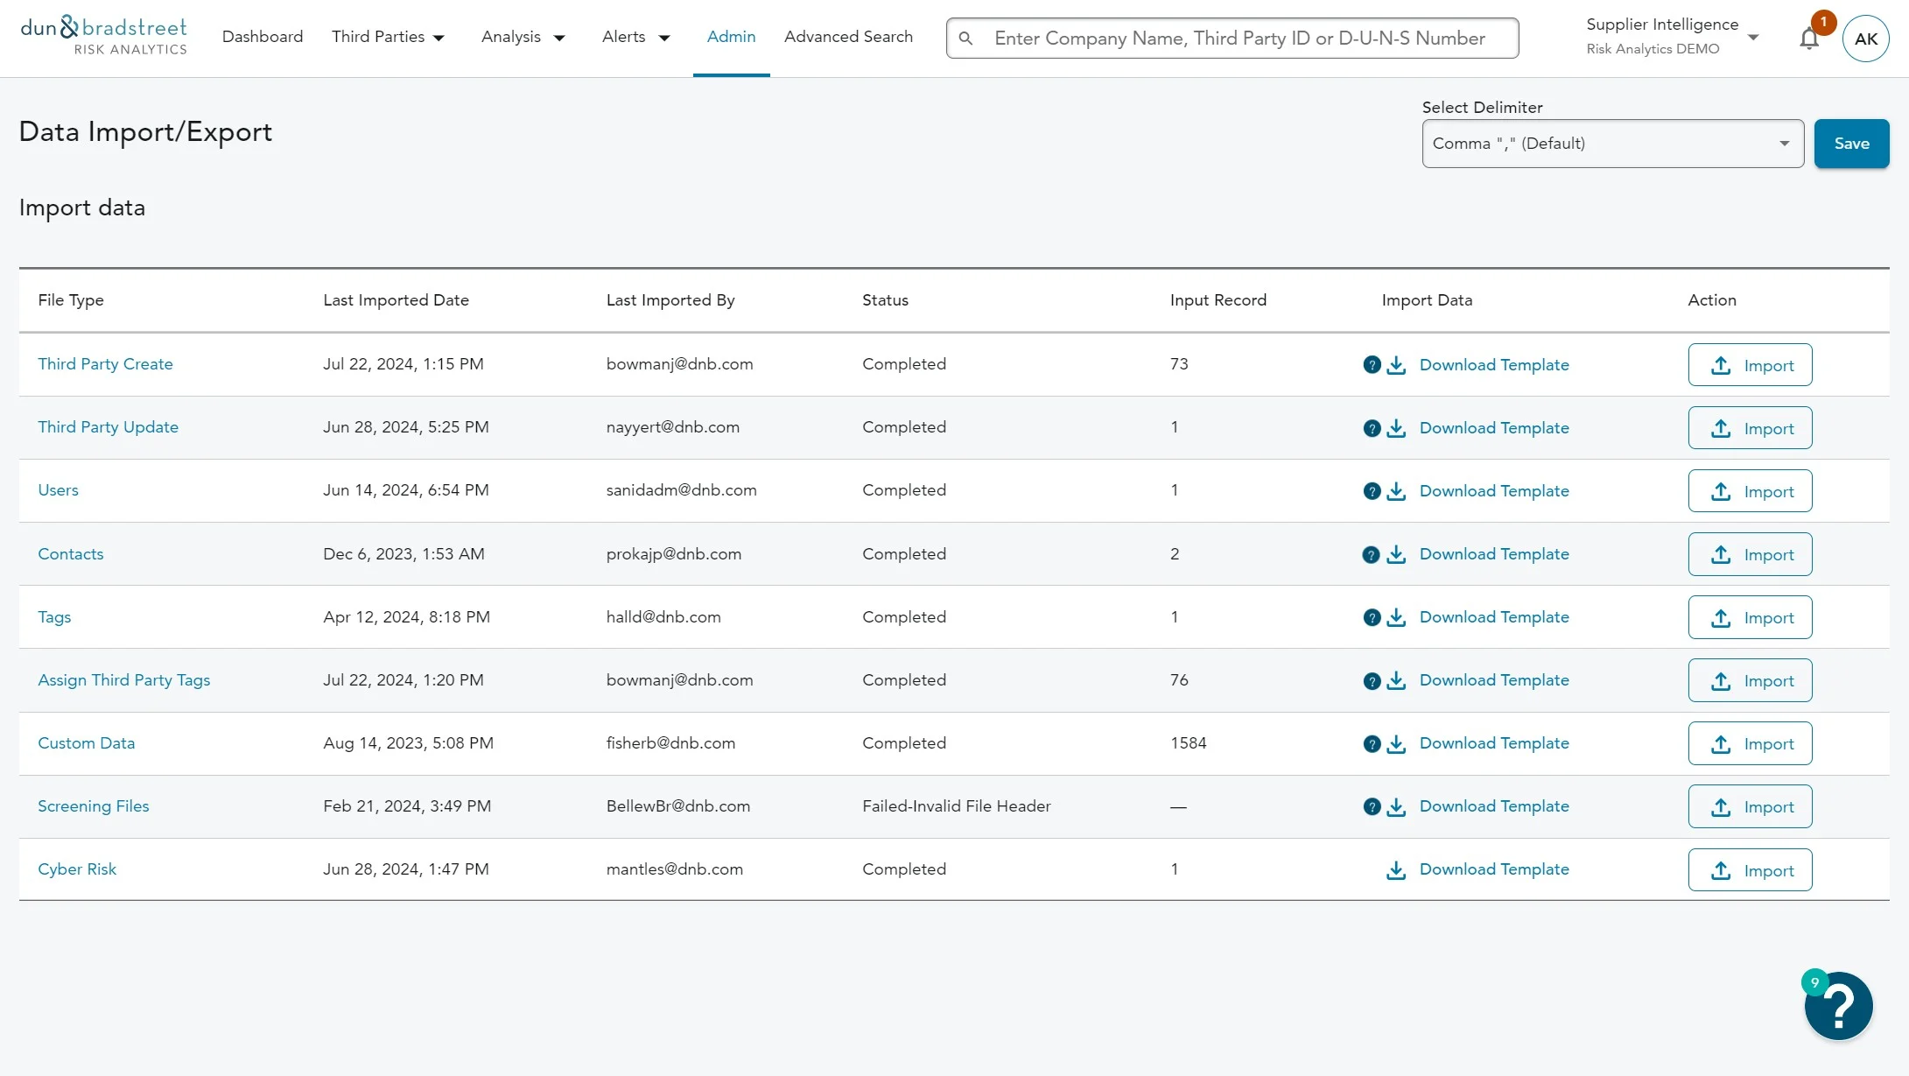This screenshot has width=1909, height=1076.
Task: Click help icon in Third Party Create row
Action: [1372, 365]
